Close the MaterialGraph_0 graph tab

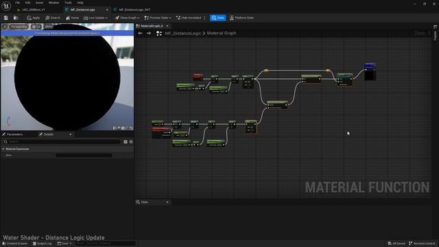click(167, 26)
